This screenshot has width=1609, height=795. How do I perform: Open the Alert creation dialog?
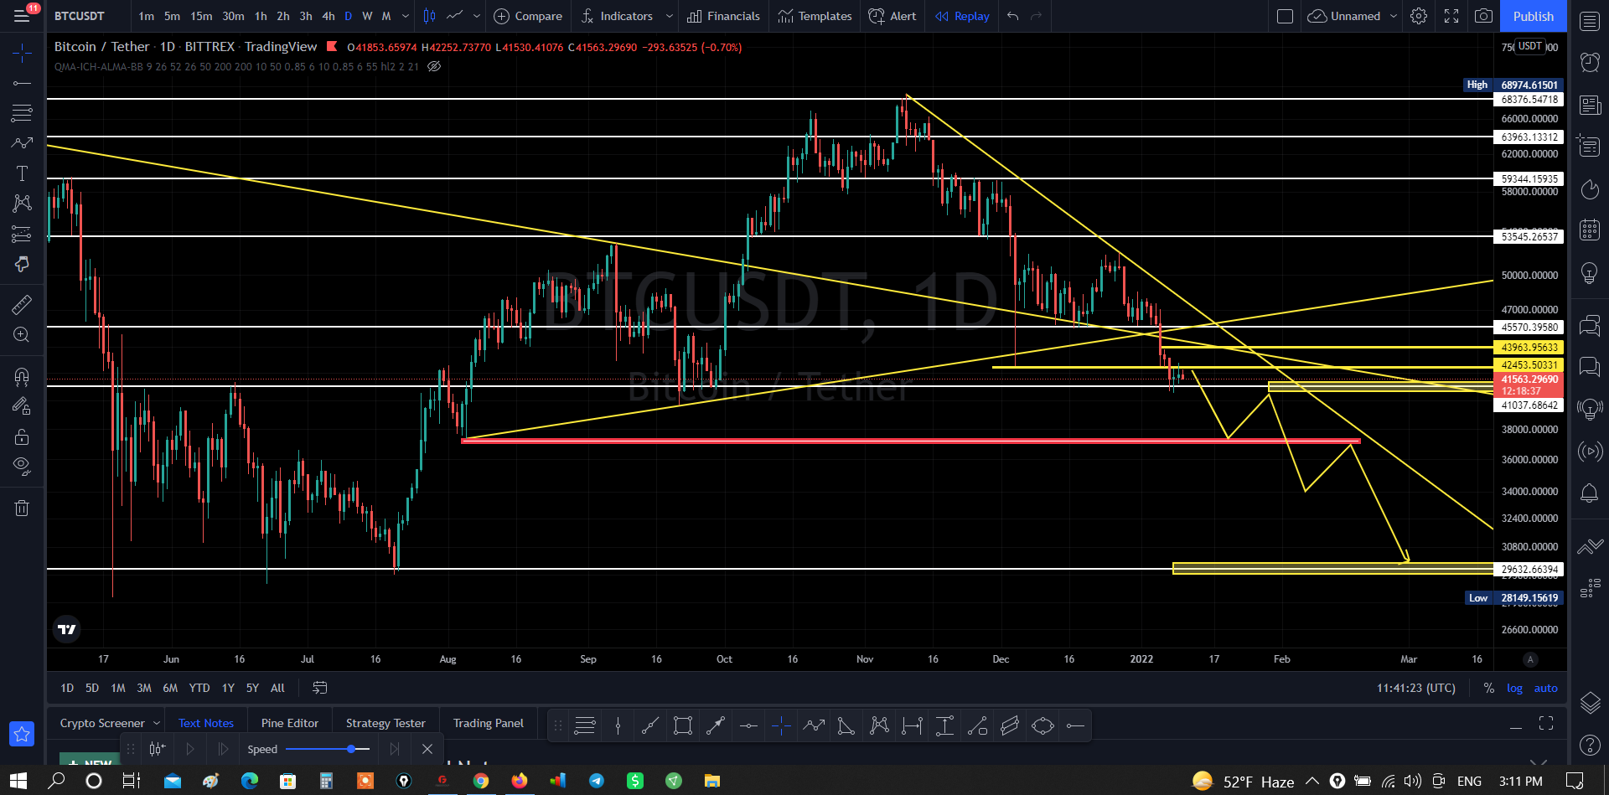(892, 16)
